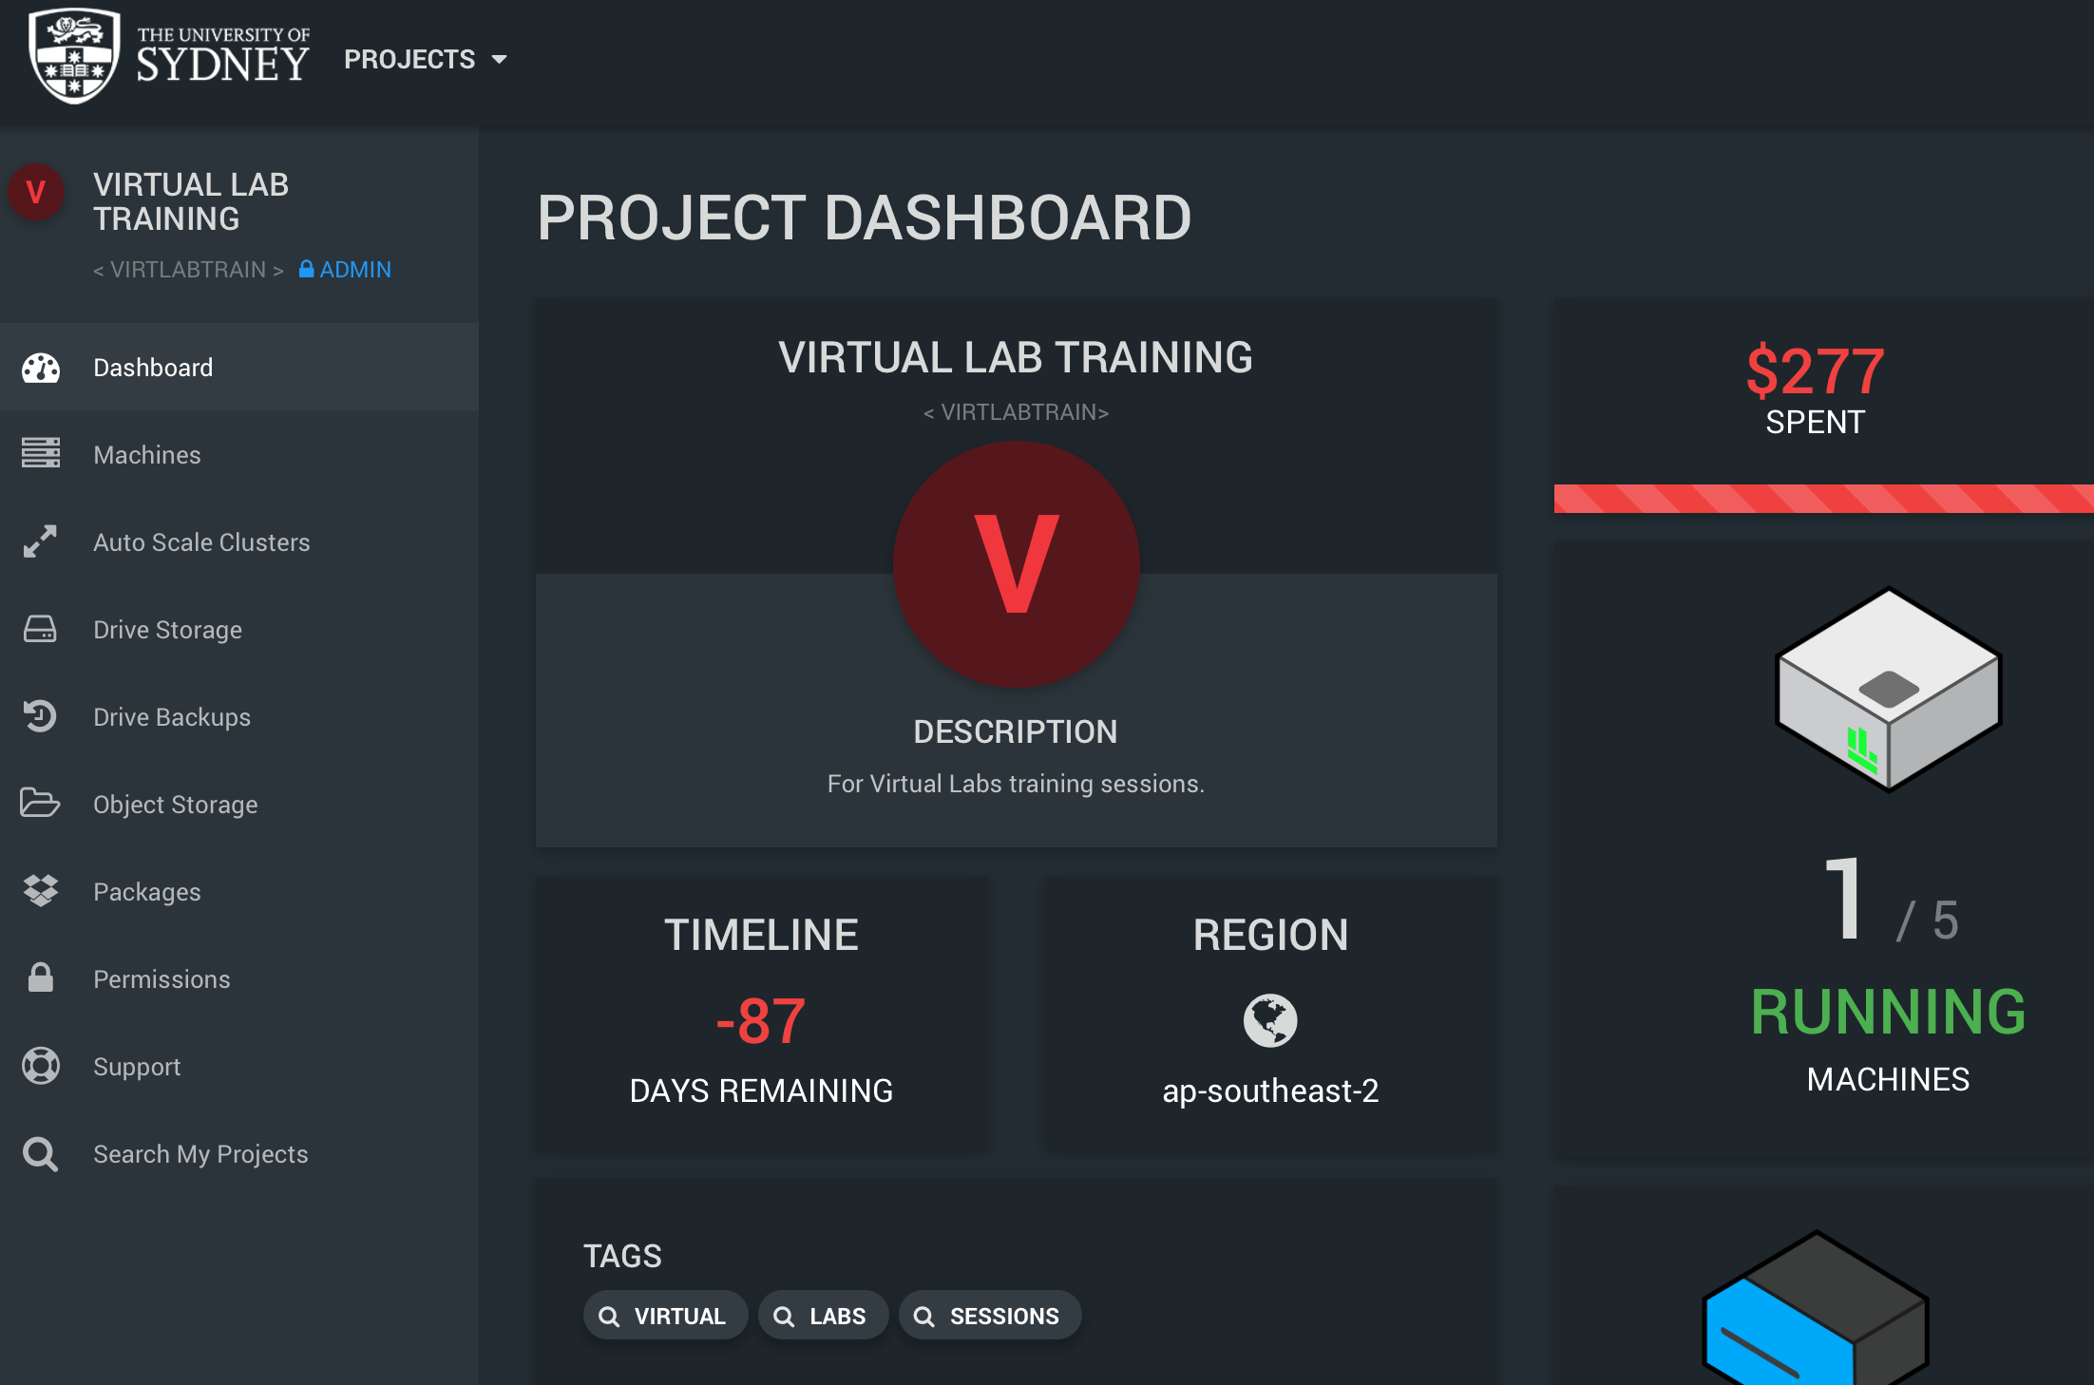Open the Permissions page

(x=239, y=978)
